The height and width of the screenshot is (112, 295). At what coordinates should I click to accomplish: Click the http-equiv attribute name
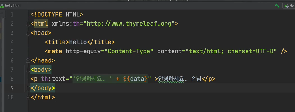[x=83, y=51]
